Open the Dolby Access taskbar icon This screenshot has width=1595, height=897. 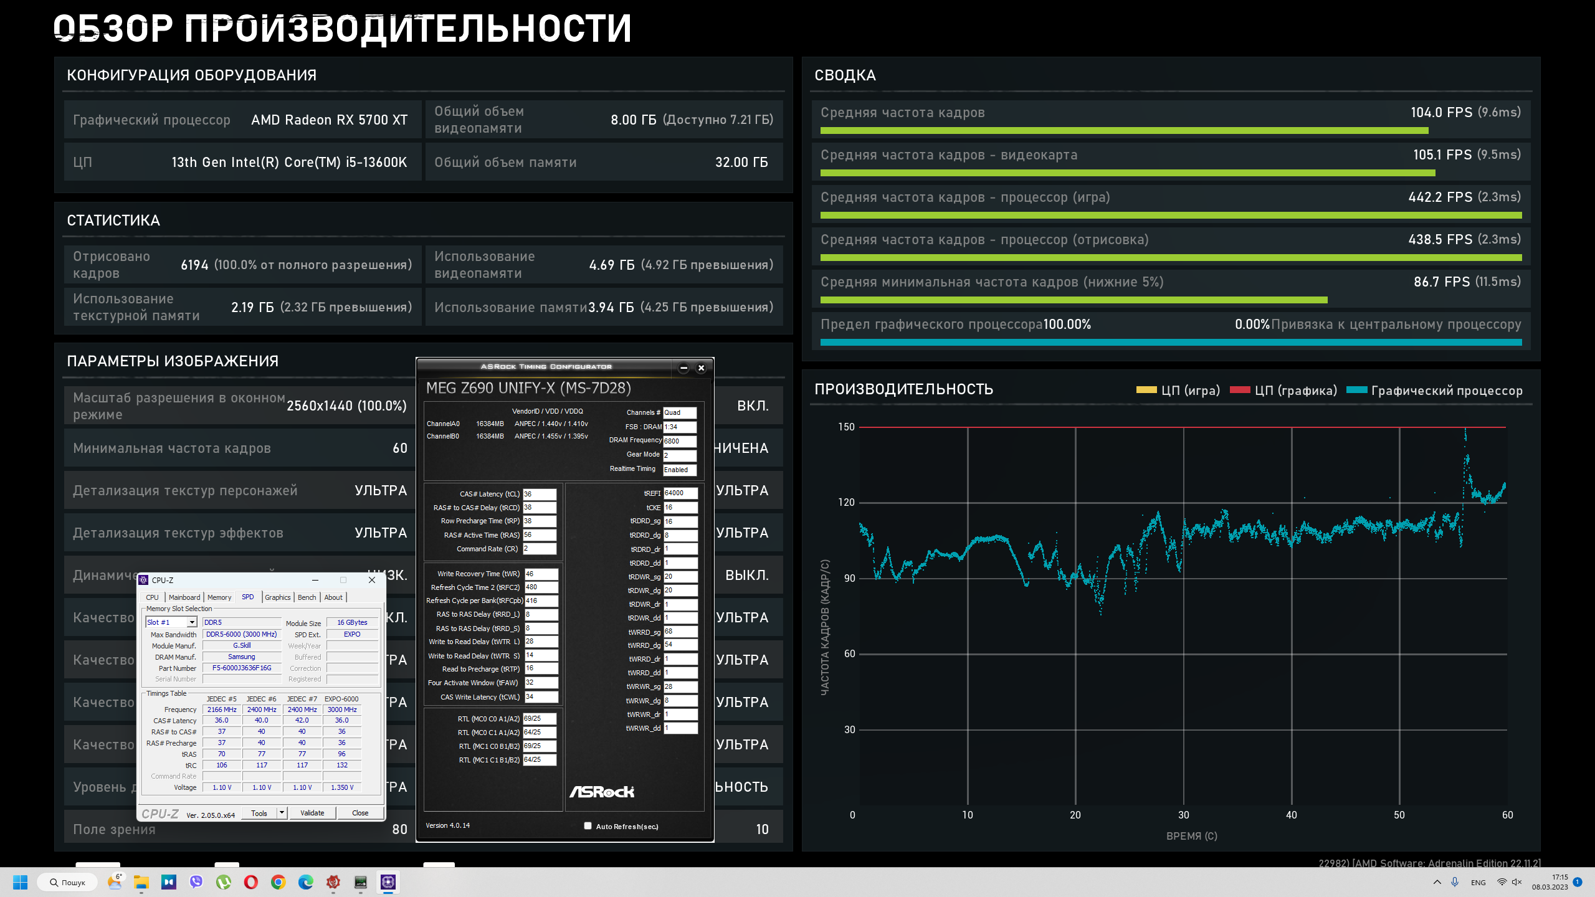click(169, 882)
